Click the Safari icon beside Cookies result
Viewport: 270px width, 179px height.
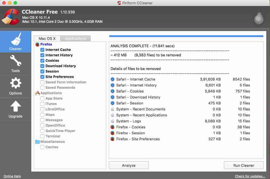click(113, 91)
